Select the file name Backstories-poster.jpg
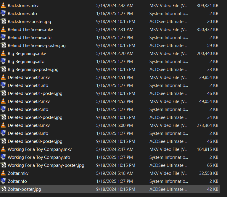Viewport: 227px width, 197px height. click(29, 22)
